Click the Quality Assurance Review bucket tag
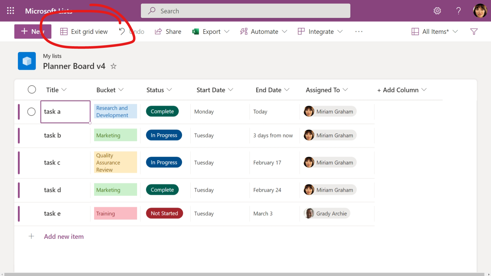 pos(115,162)
